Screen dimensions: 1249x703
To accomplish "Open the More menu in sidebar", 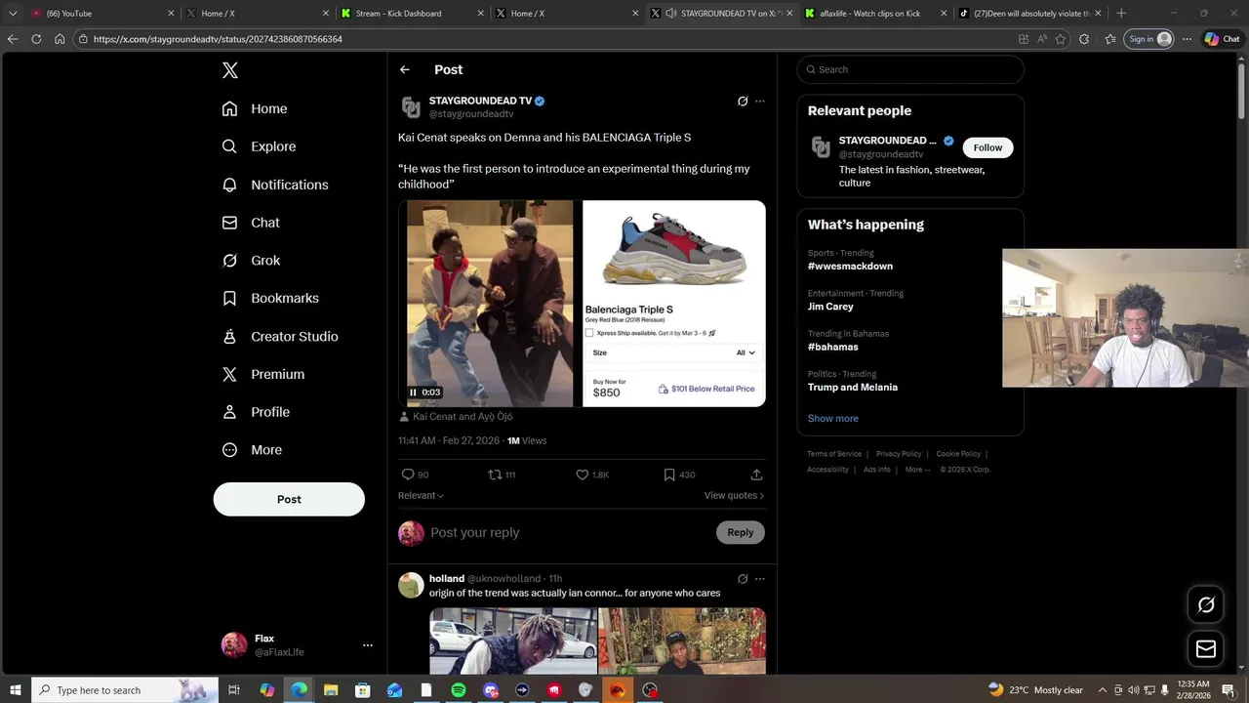I will point(252,450).
